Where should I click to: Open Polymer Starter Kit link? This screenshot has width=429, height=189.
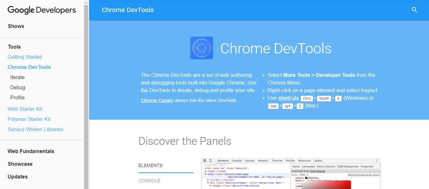point(29,119)
